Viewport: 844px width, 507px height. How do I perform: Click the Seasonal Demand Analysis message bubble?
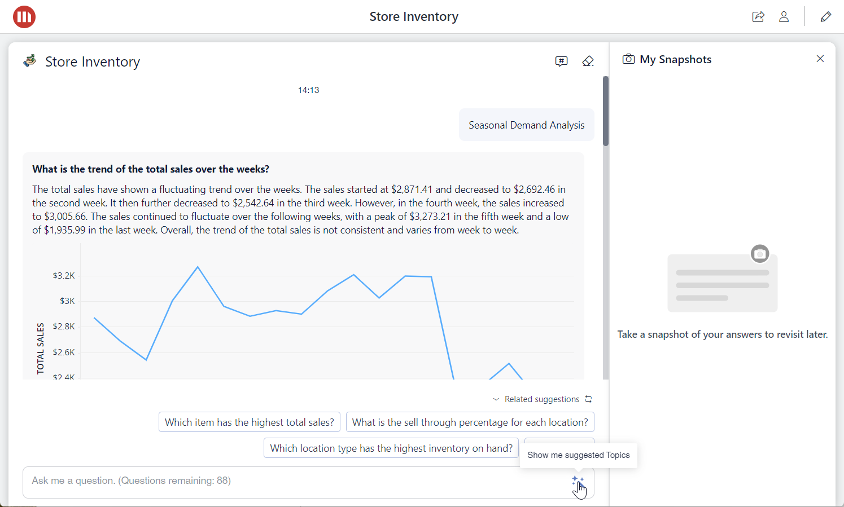[x=526, y=125]
